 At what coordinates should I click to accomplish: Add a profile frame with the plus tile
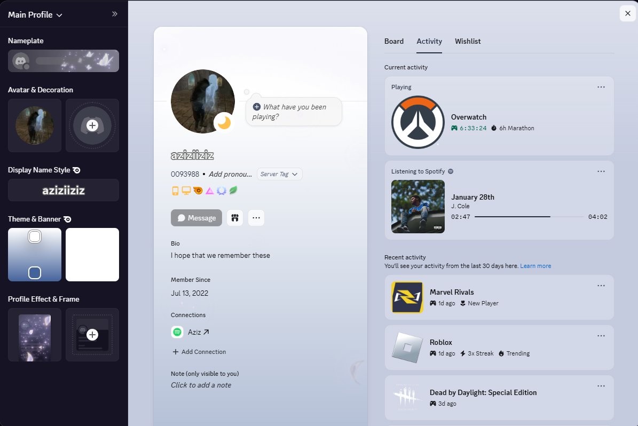click(x=92, y=335)
